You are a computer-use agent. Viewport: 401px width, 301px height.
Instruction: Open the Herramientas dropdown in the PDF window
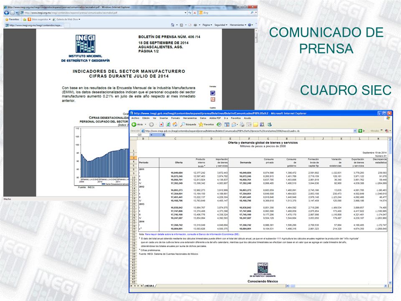point(238,25)
